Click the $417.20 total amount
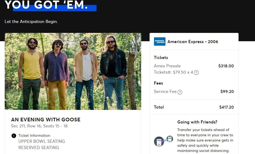The height and width of the screenshot is (154, 255). (x=226, y=107)
